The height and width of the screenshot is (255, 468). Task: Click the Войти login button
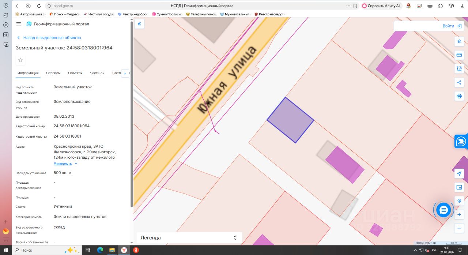tap(452, 26)
